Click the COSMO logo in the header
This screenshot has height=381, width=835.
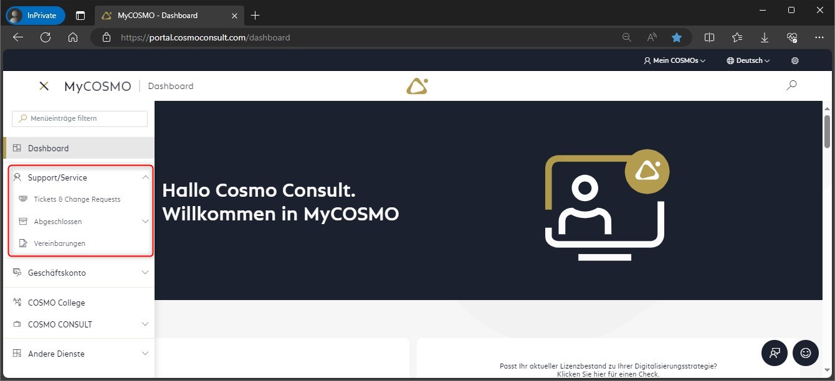[x=416, y=85]
